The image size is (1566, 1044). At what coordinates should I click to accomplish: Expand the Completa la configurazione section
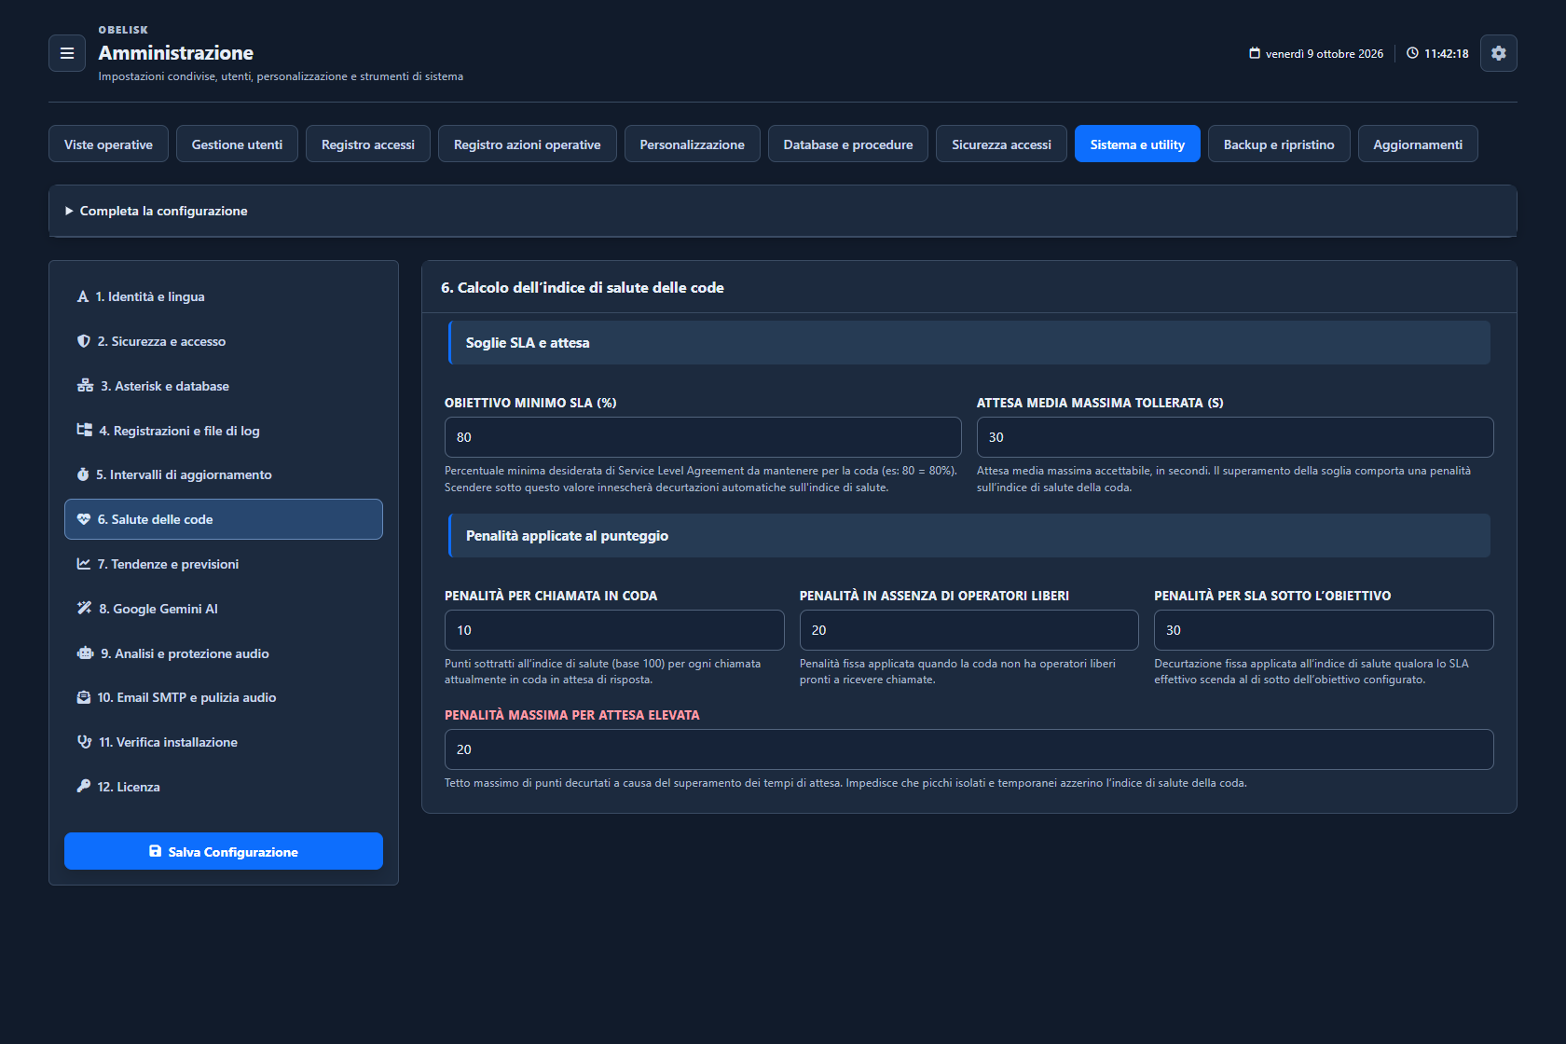tap(783, 211)
